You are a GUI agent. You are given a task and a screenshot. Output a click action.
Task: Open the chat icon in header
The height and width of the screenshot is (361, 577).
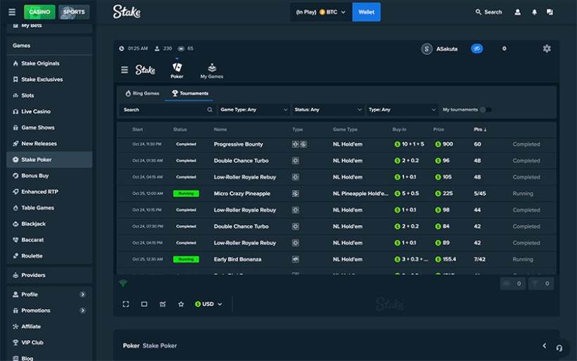click(x=550, y=12)
